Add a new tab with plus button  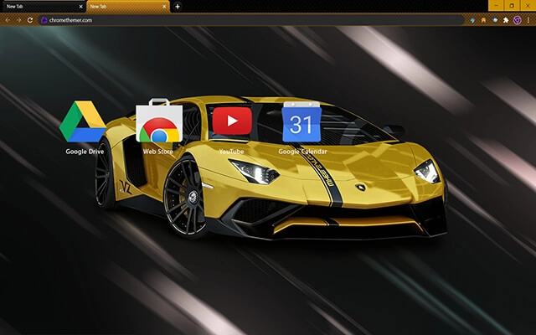tap(178, 7)
